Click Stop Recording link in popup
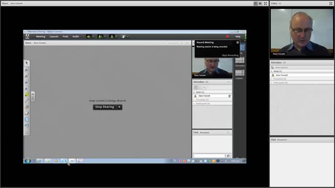 coord(230,55)
